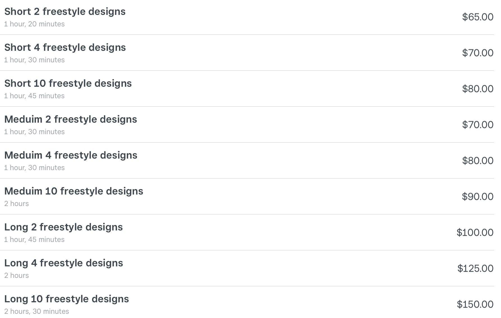501x318 pixels.
Task: Click the 2 hours, 30 minutes duration
Action: [36, 312]
